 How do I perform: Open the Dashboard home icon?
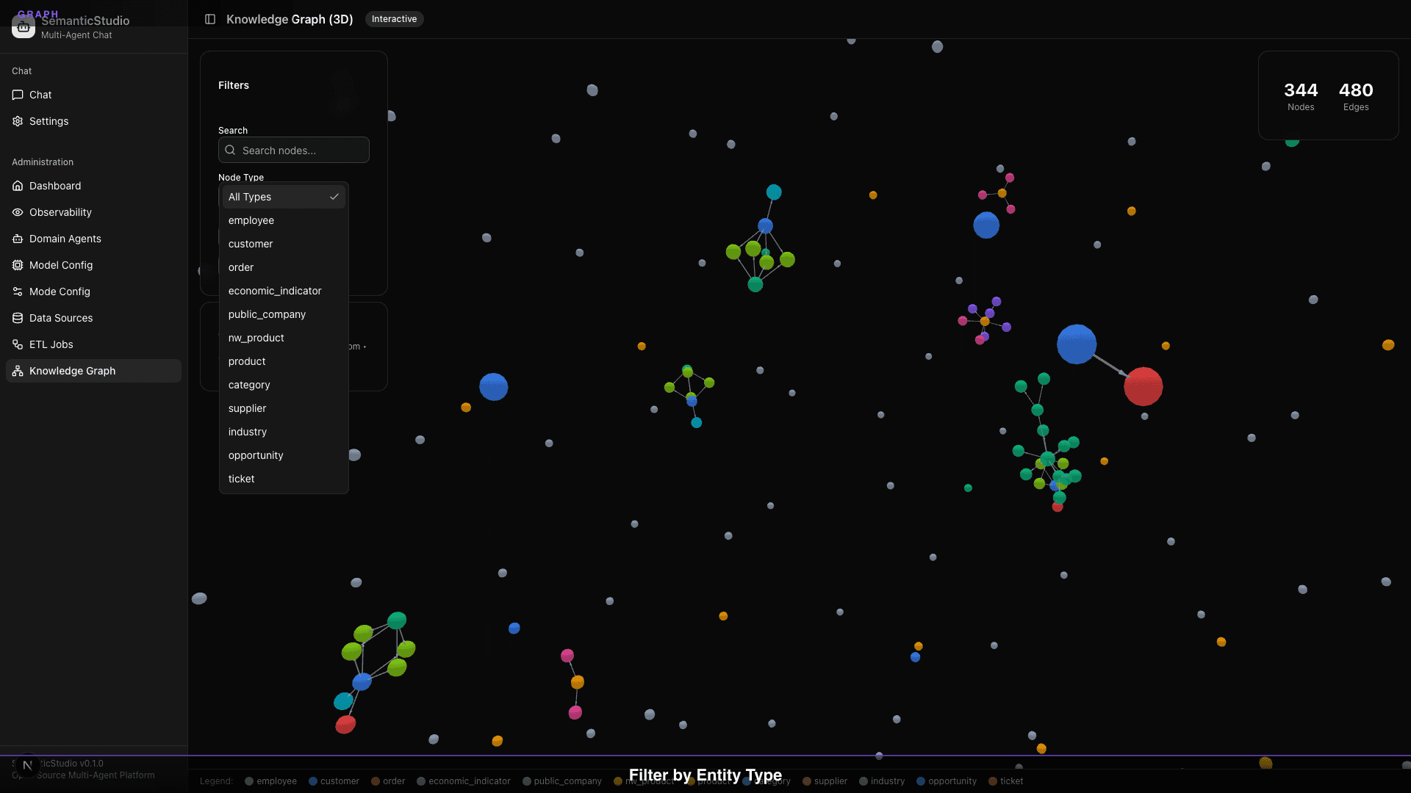[x=18, y=186]
